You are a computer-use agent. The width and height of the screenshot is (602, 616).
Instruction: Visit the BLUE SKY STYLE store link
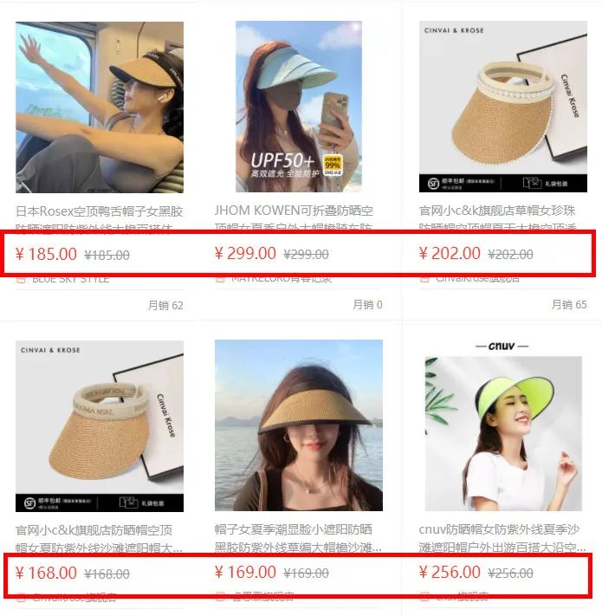tap(71, 279)
